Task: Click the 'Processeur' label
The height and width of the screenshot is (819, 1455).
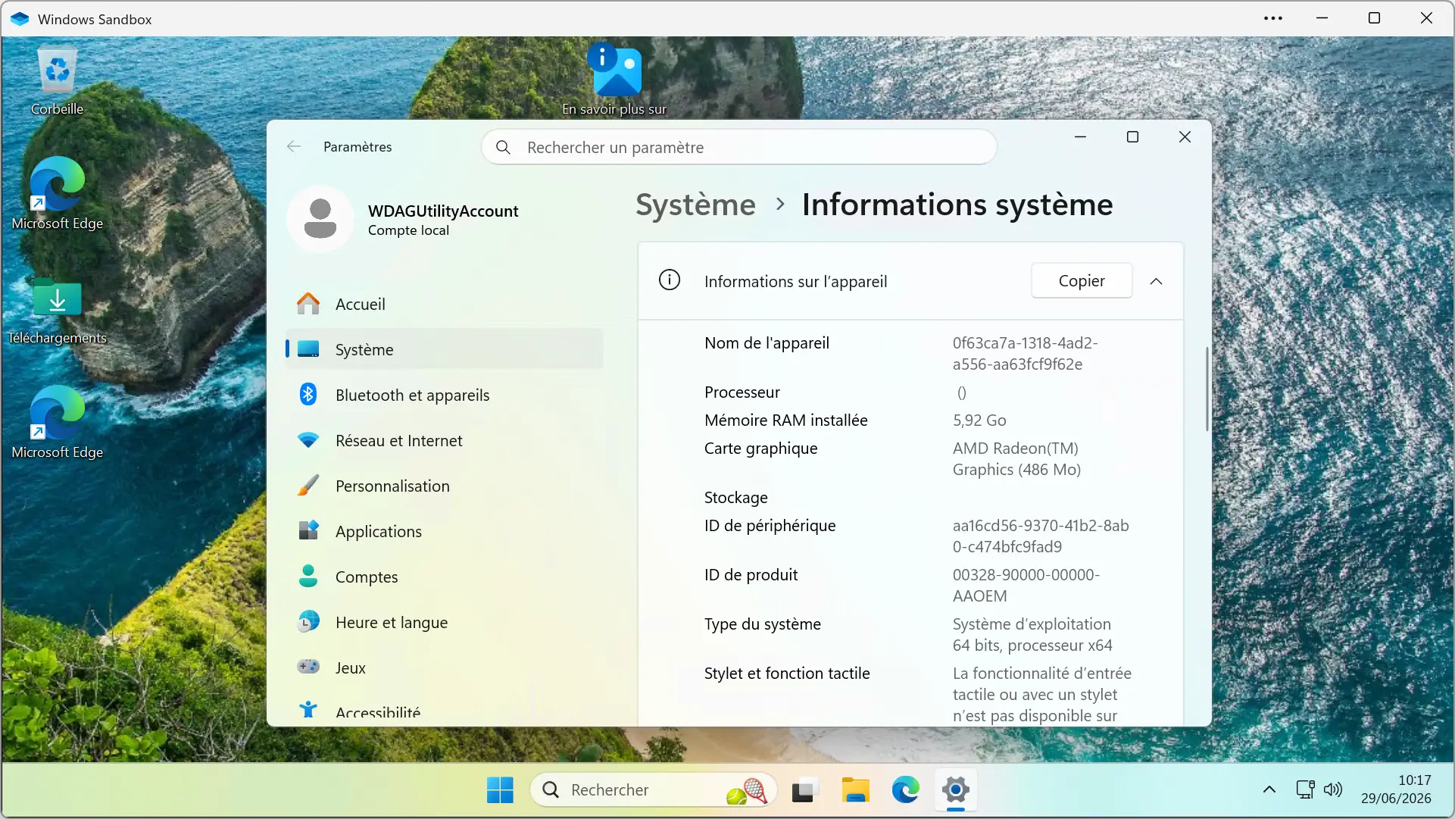Action: point(742,392)
